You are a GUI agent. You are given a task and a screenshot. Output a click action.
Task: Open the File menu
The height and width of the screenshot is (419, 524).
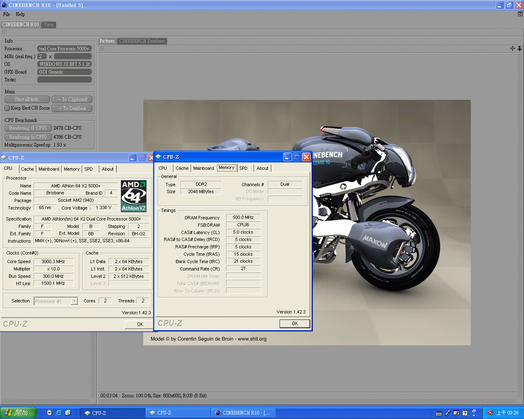(x=7, y=14)
